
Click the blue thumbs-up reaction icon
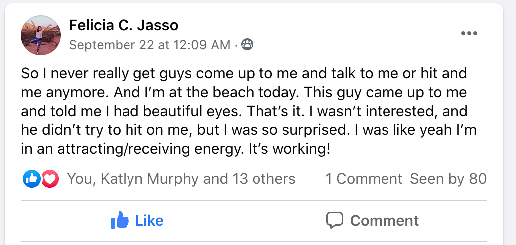[31, 179]
